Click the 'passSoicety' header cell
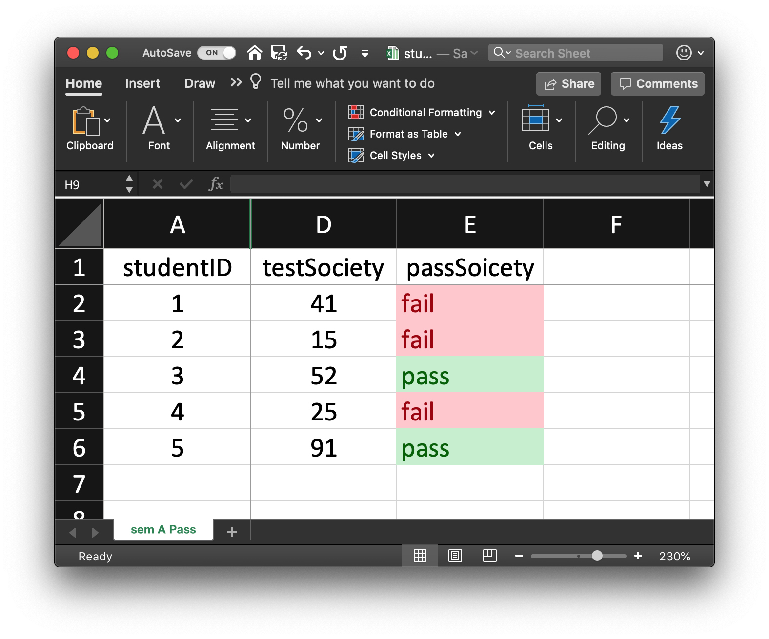 click(x=470, y=267)
